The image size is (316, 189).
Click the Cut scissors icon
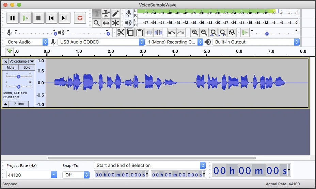click(121, 33)
